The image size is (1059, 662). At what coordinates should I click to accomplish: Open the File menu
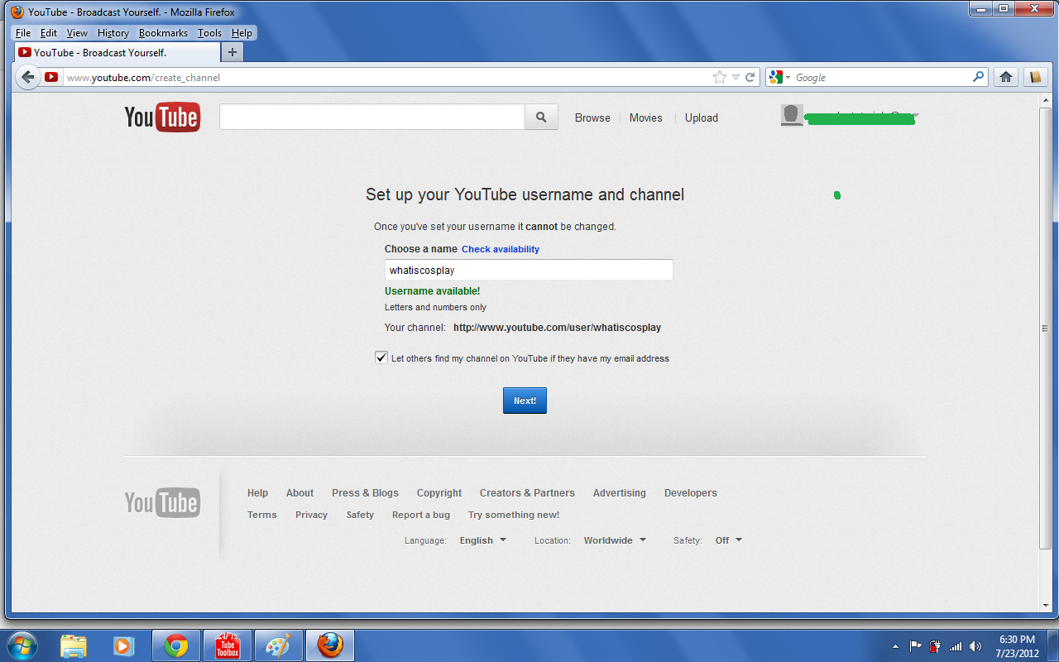pos(23,33)
